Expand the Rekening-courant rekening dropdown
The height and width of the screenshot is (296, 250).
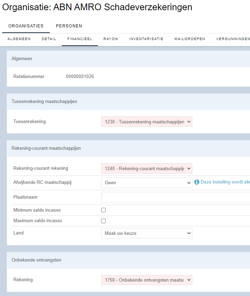(x=147, y=168)
